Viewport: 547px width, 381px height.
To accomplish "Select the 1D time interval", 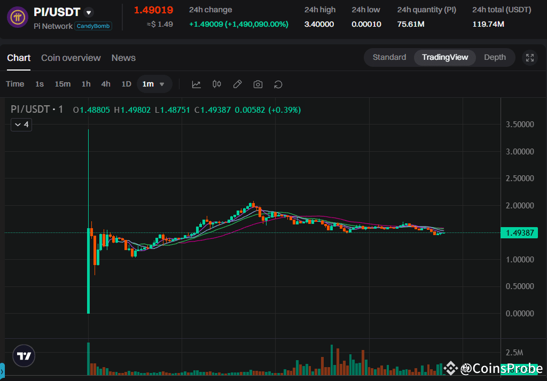I will (126, 84).
